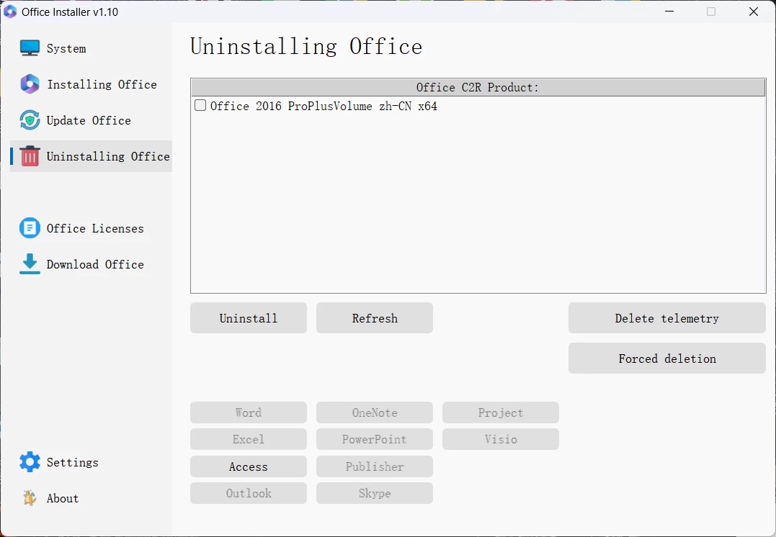Select Uninstalling Office menu label
The width and height of the screenshot is (776, 537).
(x=108, y=156)
